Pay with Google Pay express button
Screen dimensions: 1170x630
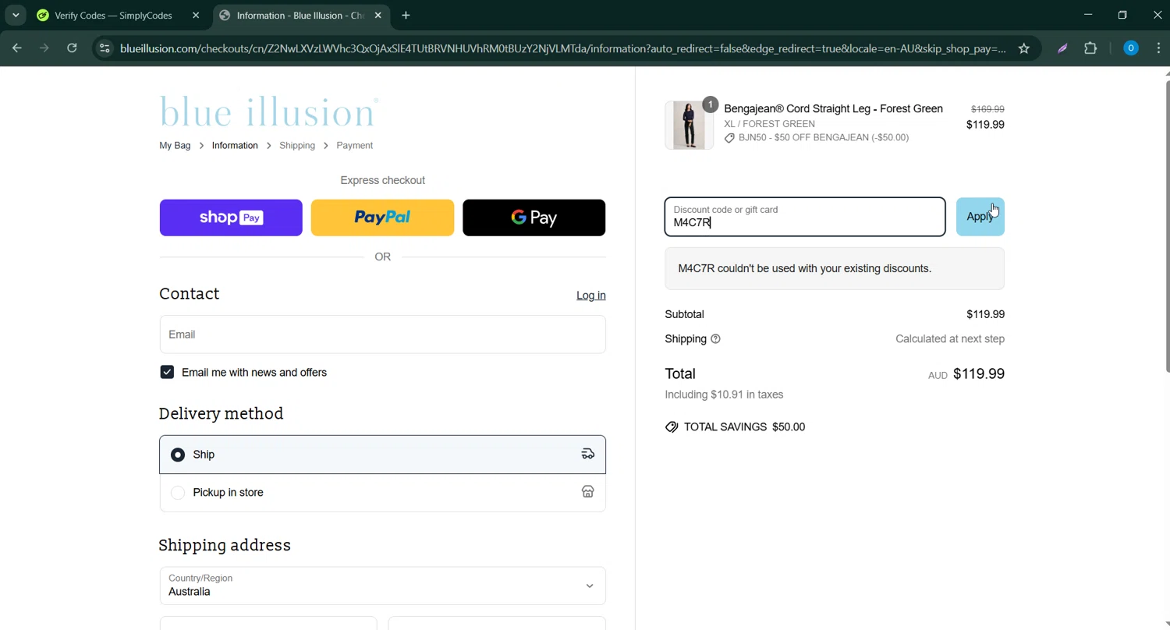[534, 218]
